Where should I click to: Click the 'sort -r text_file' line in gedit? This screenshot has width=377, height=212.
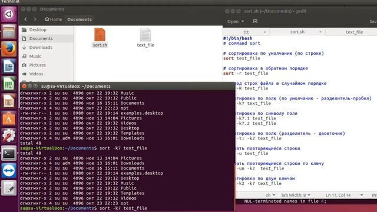[x=246, y=73]
